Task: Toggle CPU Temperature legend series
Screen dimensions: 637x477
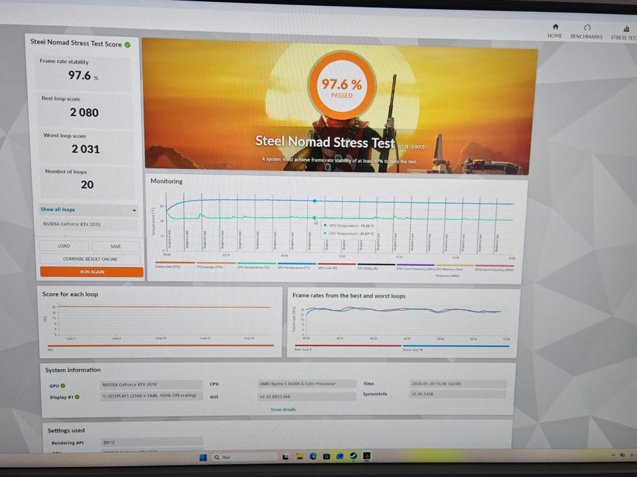Action: tap(256, 266)
